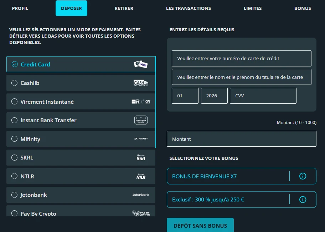Click the Sélectionnez Votre Bonus heading
The image size is (325, 232).
click(204, 158)
